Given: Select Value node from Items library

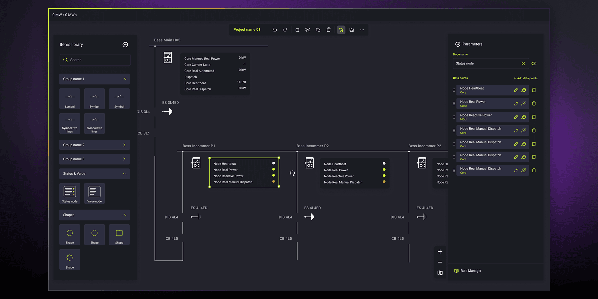Looking at the screenshot, I should 94,193.
